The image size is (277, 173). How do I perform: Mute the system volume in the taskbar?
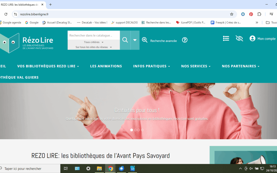(251, 168)
